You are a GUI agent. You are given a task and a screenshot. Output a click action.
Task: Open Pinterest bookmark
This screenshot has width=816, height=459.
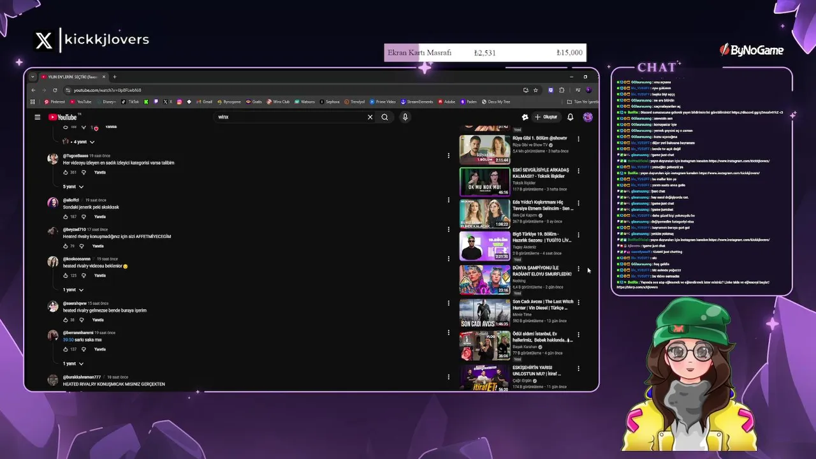[x=55, y=102]
